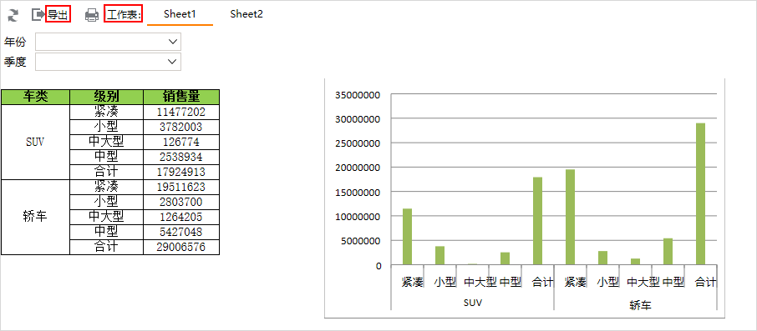
Task: Click inside the 季度 combo box field
Action: 108,62
